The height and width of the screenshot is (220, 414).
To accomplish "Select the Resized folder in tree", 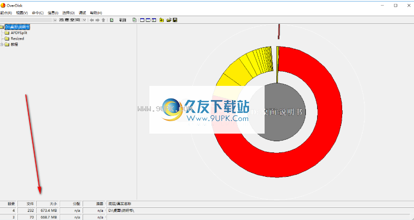I will coord(17,39).
